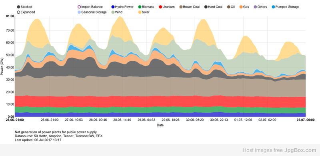Toggle Hard Coal dark legend marker
The height and width of the screenshot is (156, 320).
(x=206, y=7)
